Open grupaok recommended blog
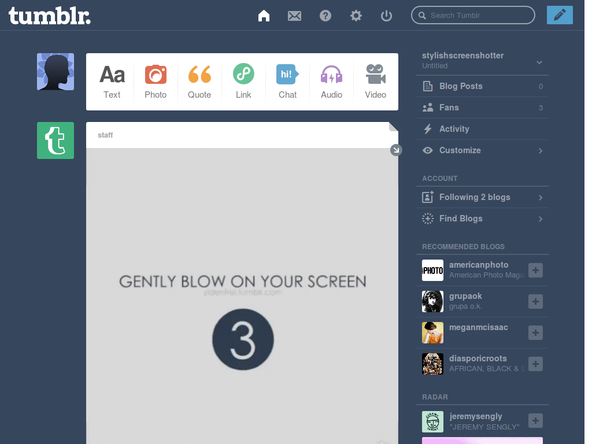The width and height of the screenshot is (592, 444). click(x=465, y=297)
